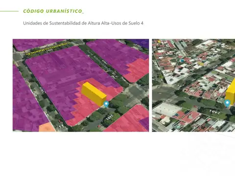The width and height of the screenshot is (235, 176).
Task: Click the blue location pin on the left map
Action: (x=106, y=104)
